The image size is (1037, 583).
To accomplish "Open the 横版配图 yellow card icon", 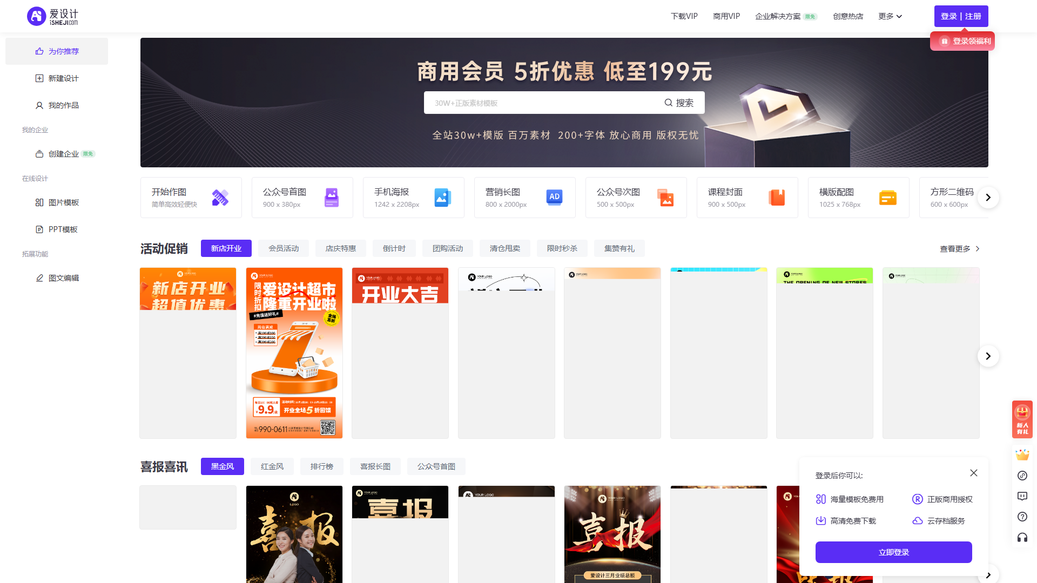I will click(888, 198).
